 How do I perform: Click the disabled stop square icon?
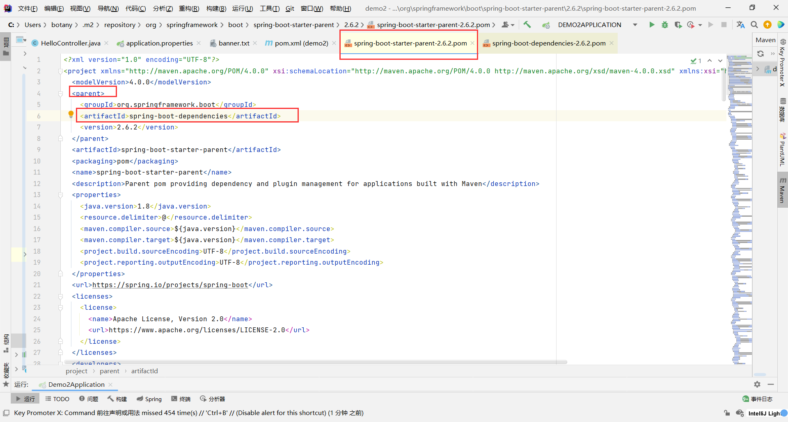pos(724,25)
